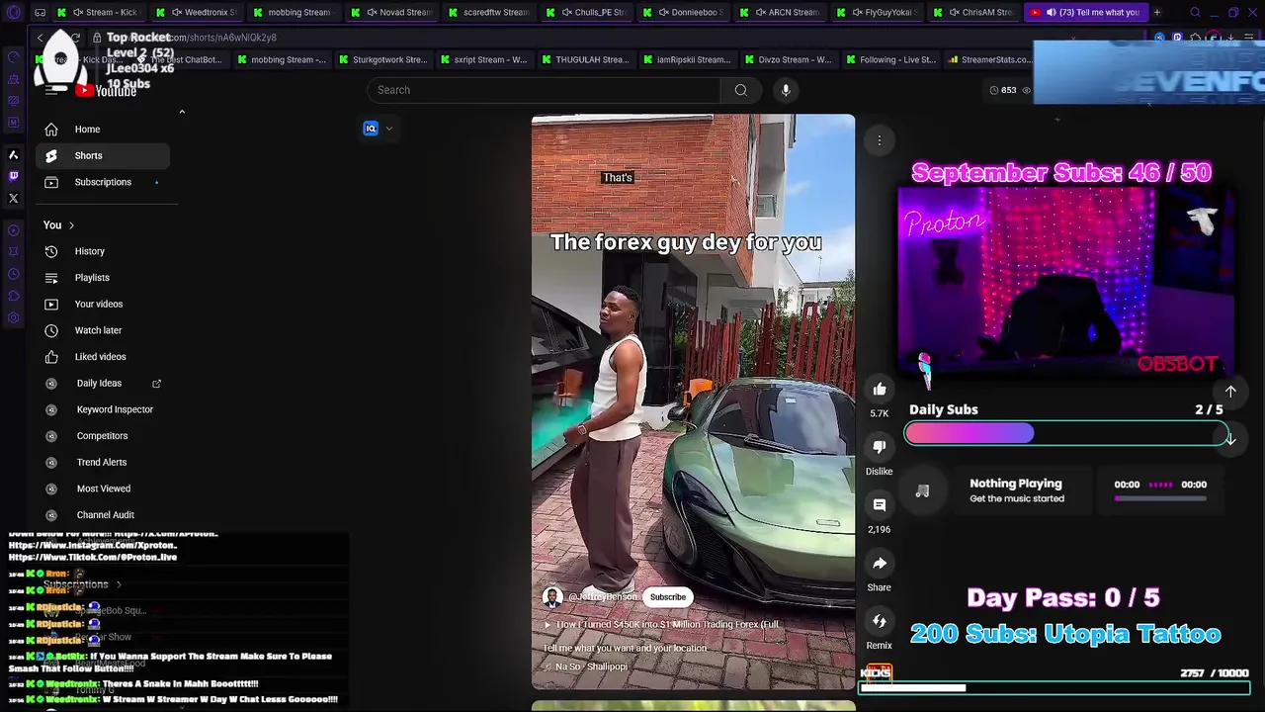
Task: Click the search magnifier button
Action: (x=740, y=90)
